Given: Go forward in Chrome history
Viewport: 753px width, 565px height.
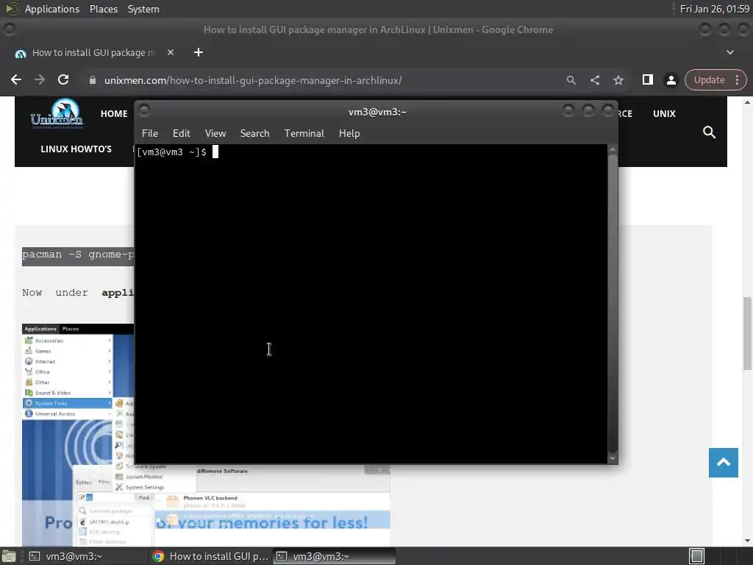Looking at the screenshot, I should tap(40, 79).
